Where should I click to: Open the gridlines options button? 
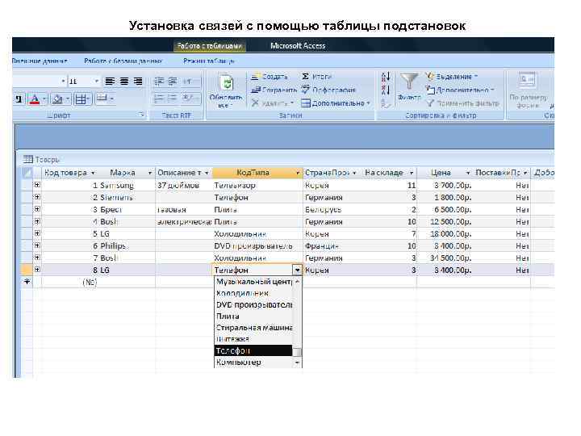[82, 99]
